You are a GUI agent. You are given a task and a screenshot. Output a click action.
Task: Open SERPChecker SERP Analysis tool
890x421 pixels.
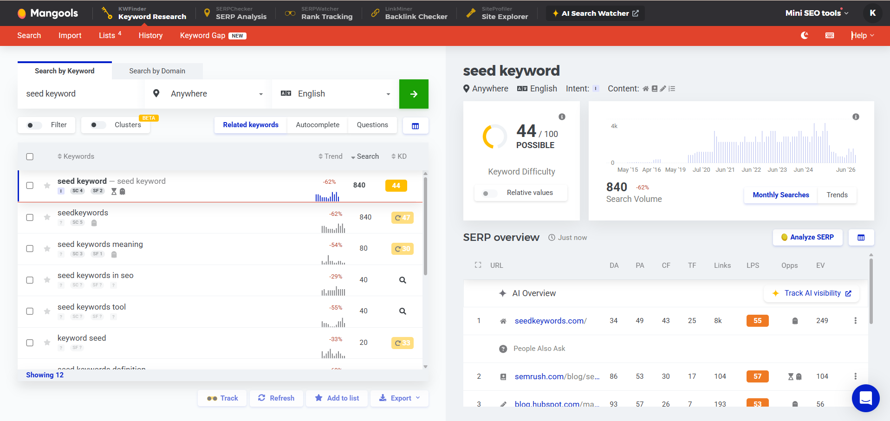click(235, 13)
